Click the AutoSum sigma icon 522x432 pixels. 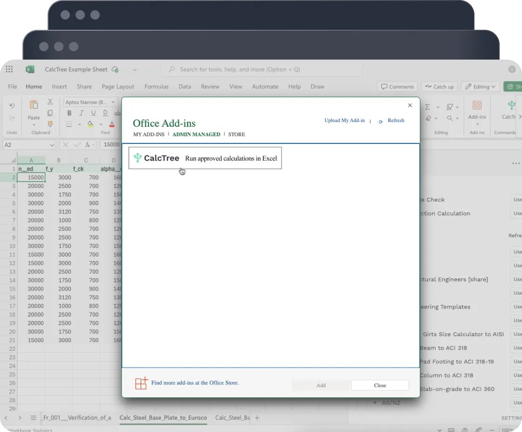coord(428,107)
